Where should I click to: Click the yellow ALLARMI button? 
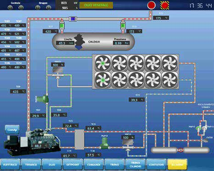(x=177, y=165)
